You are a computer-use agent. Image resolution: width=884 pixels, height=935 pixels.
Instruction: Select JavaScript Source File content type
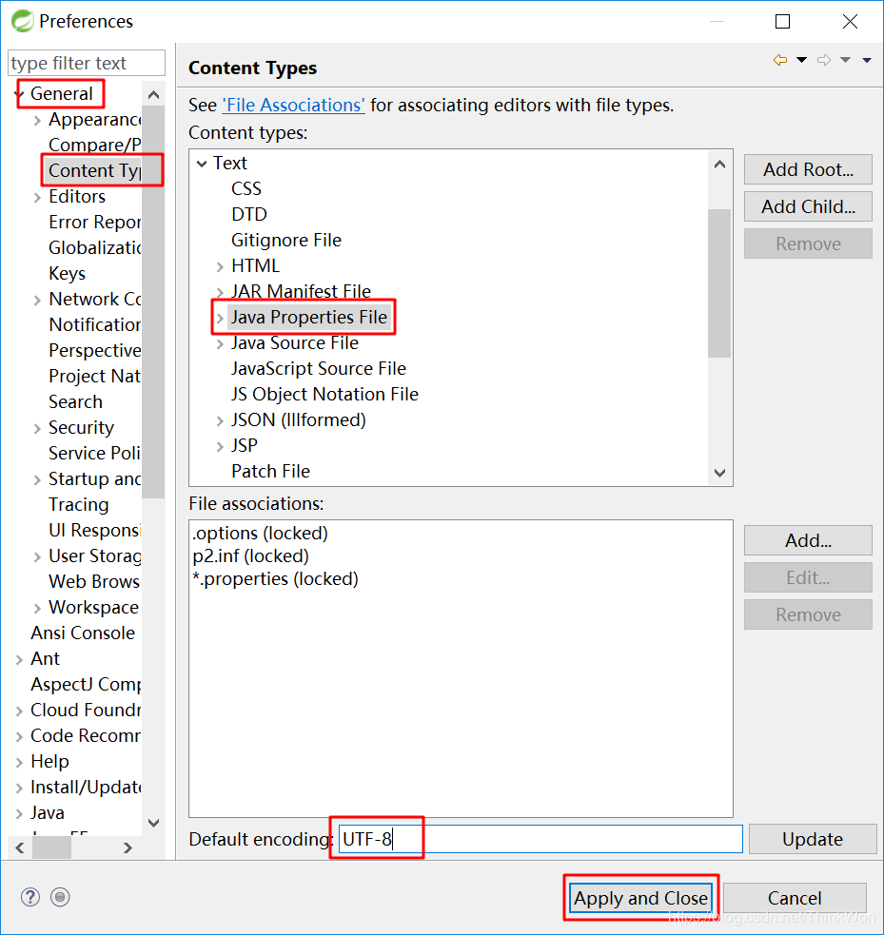(319, 368)
